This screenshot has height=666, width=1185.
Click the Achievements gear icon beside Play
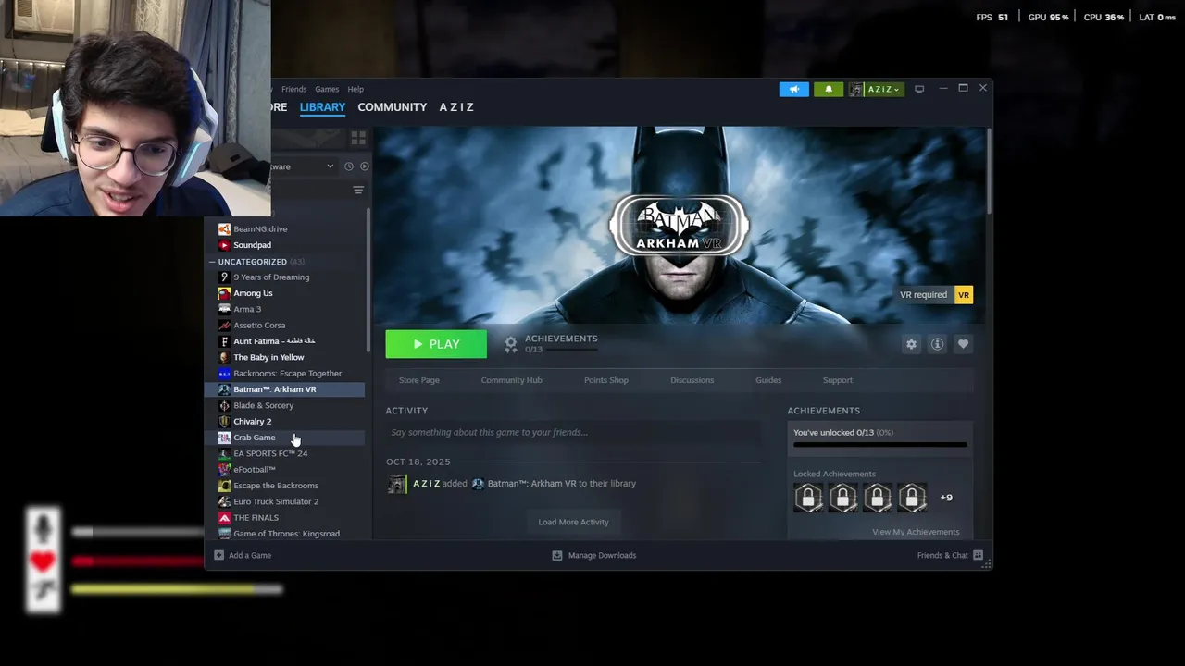(x=510, y=344)
